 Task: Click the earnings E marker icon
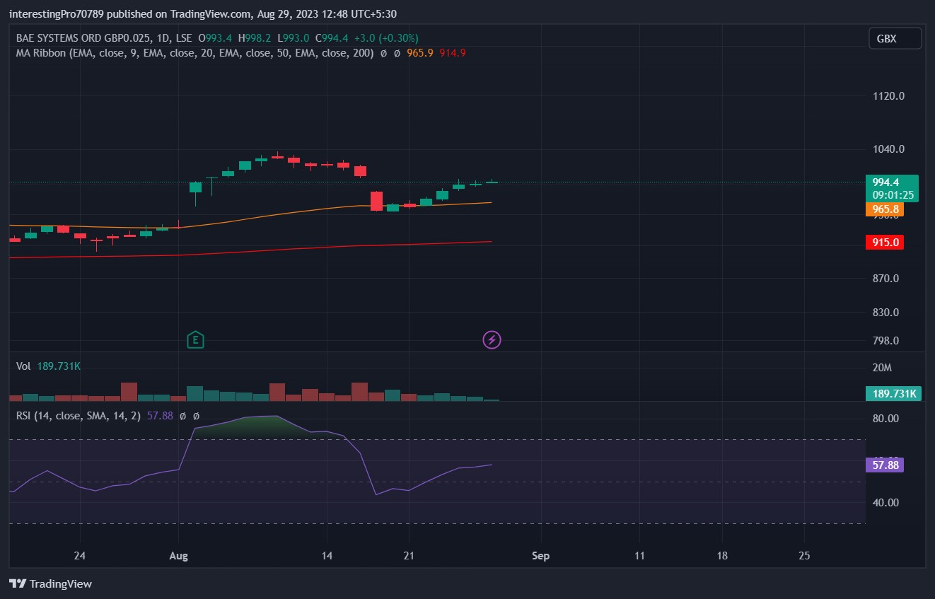tap(196, 340)
